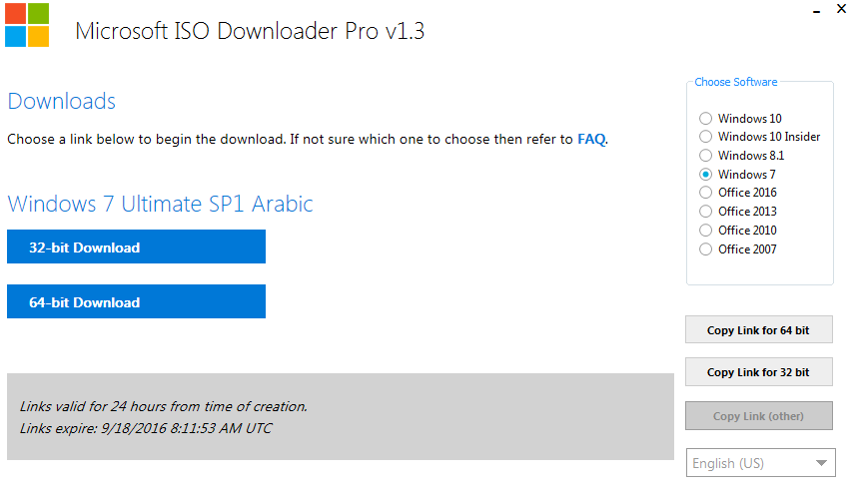Click the Downloads section heading
855x494 pixels.
[62, 102]
